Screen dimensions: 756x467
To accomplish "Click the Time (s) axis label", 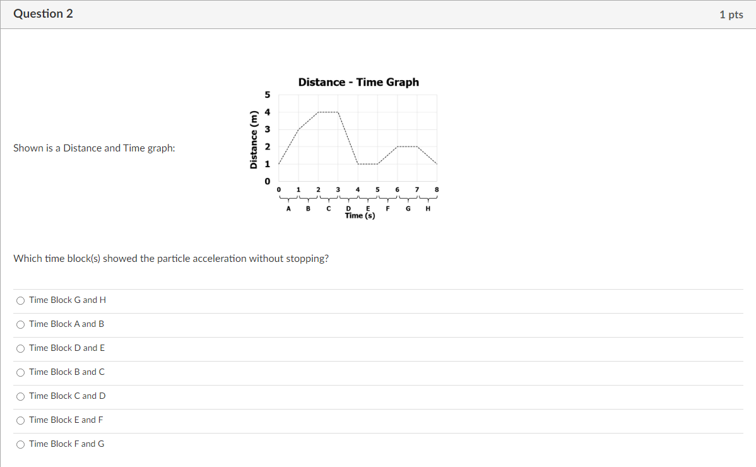I will (x=359, y=215).
